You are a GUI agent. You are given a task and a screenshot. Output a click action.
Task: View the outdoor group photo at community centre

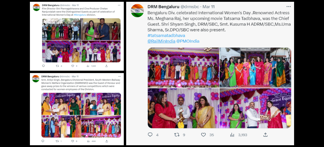(255, 67)
